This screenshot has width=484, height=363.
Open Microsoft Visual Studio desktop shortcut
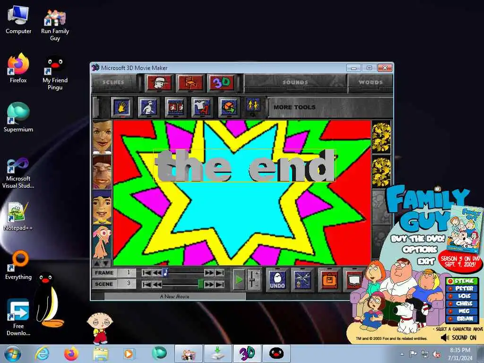pos(18,173)
